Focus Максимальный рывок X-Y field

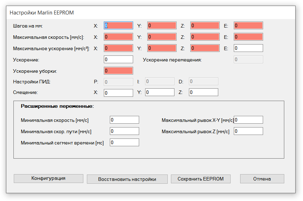[249, 120]
